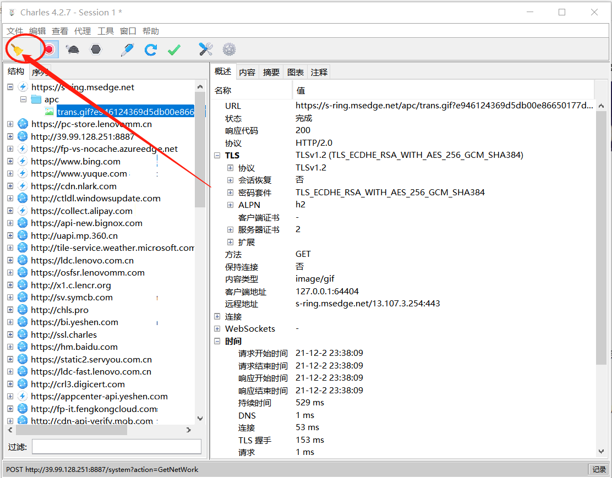Open the 代理 menu
Image resolution: width=612 pixels, height=478 pixels.
[83, 31]
